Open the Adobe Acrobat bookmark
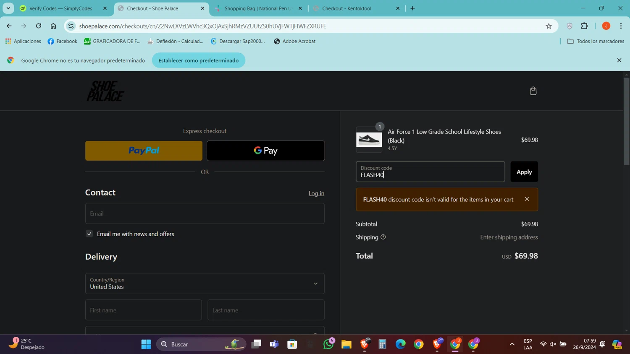This screenshot has height=354, width=630. click(x=294, y=41)
